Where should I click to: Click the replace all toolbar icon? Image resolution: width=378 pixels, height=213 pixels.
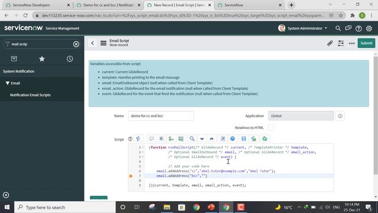(x=181, y=138)
